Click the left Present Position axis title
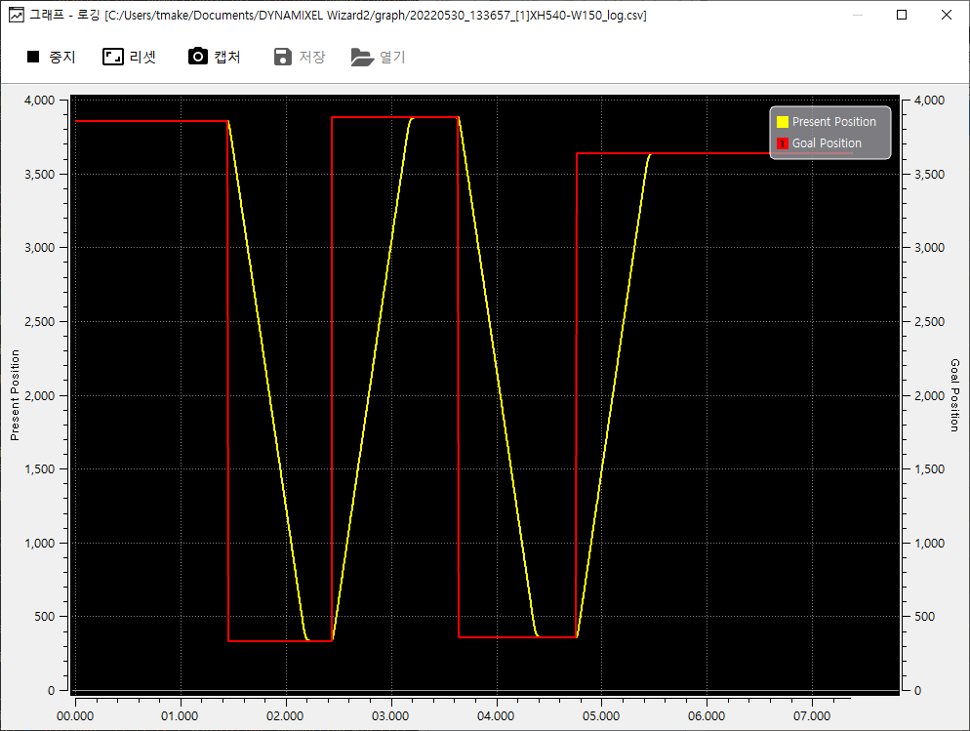Viewport: 970px width, 731px height. click(x=15, y=395)
